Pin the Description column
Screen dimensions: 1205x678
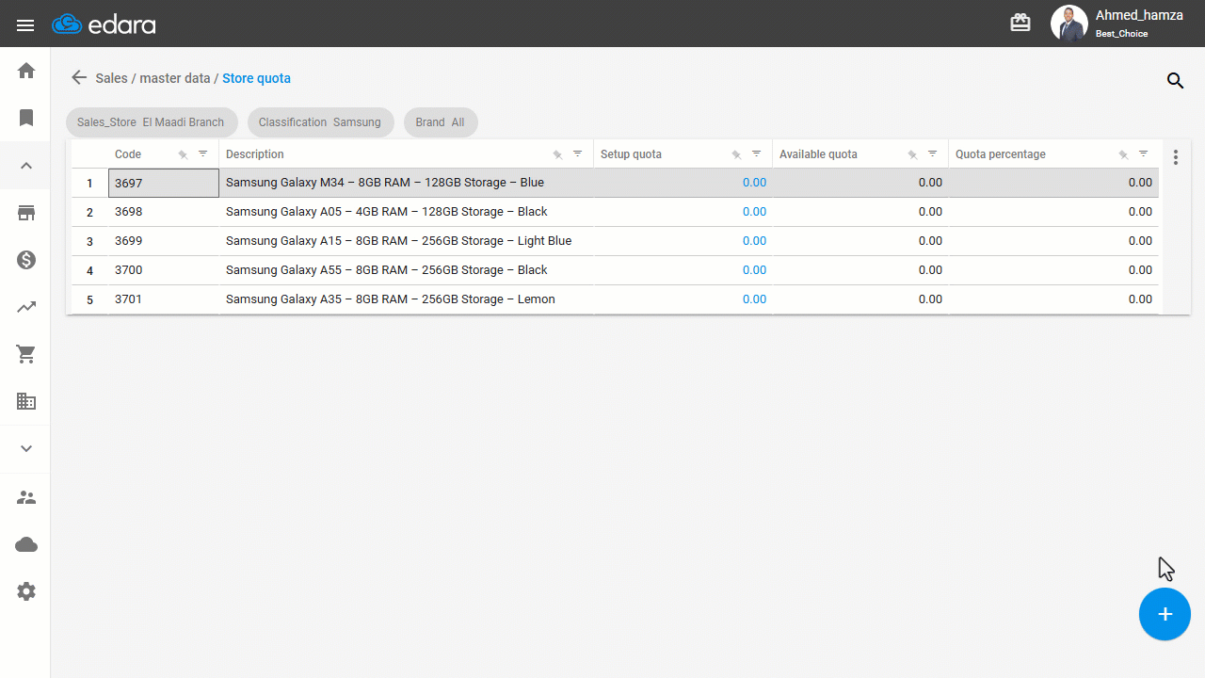click(x=557, y=154)
